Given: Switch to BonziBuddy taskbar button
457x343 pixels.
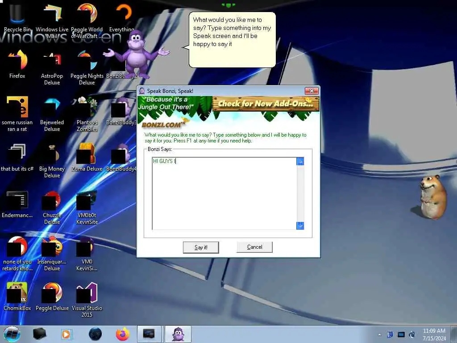Looking at the screenshot, I should 178,334.
